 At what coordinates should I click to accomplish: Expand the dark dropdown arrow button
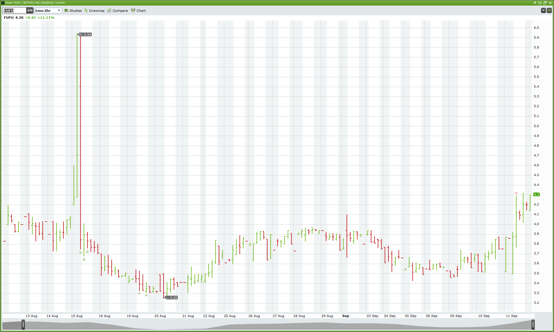[543, 10]
